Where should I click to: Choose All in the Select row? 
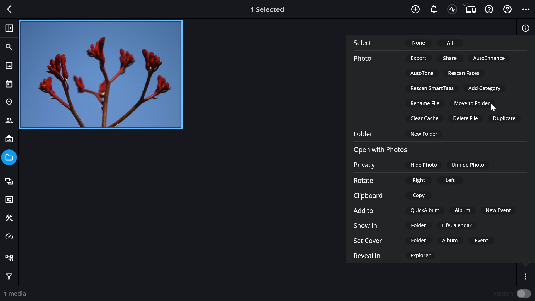point(450,43)
